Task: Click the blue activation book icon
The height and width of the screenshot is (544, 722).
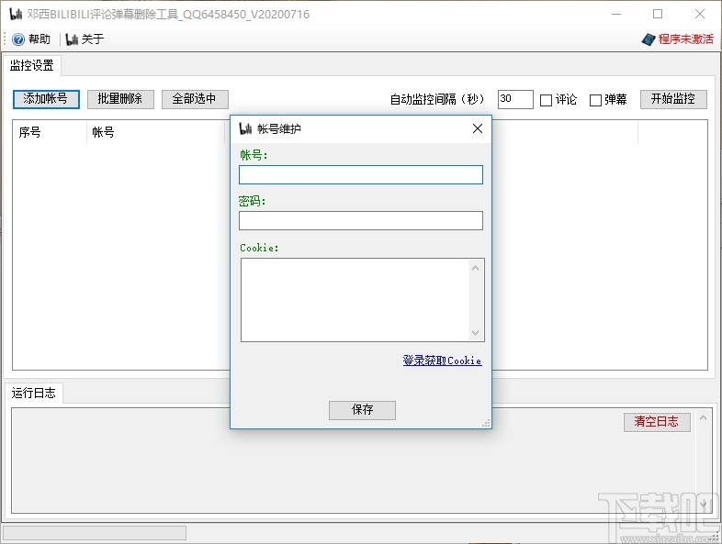Action: click(x=649, y=39)
